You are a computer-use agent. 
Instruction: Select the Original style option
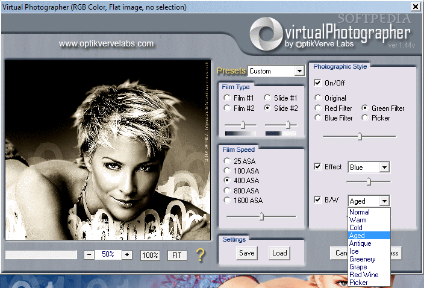click(x=318, y=98)
